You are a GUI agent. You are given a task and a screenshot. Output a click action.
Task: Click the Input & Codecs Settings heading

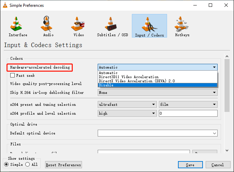point(43,45)
